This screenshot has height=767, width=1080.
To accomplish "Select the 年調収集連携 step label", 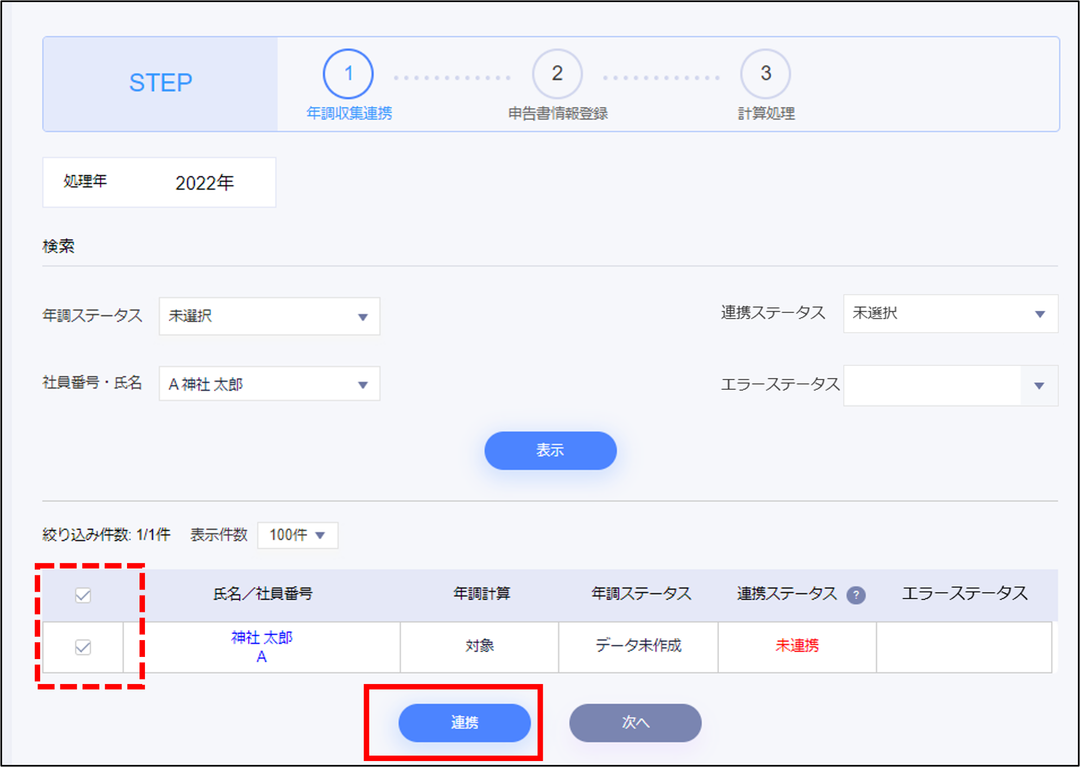I will [x=350, y=114].
